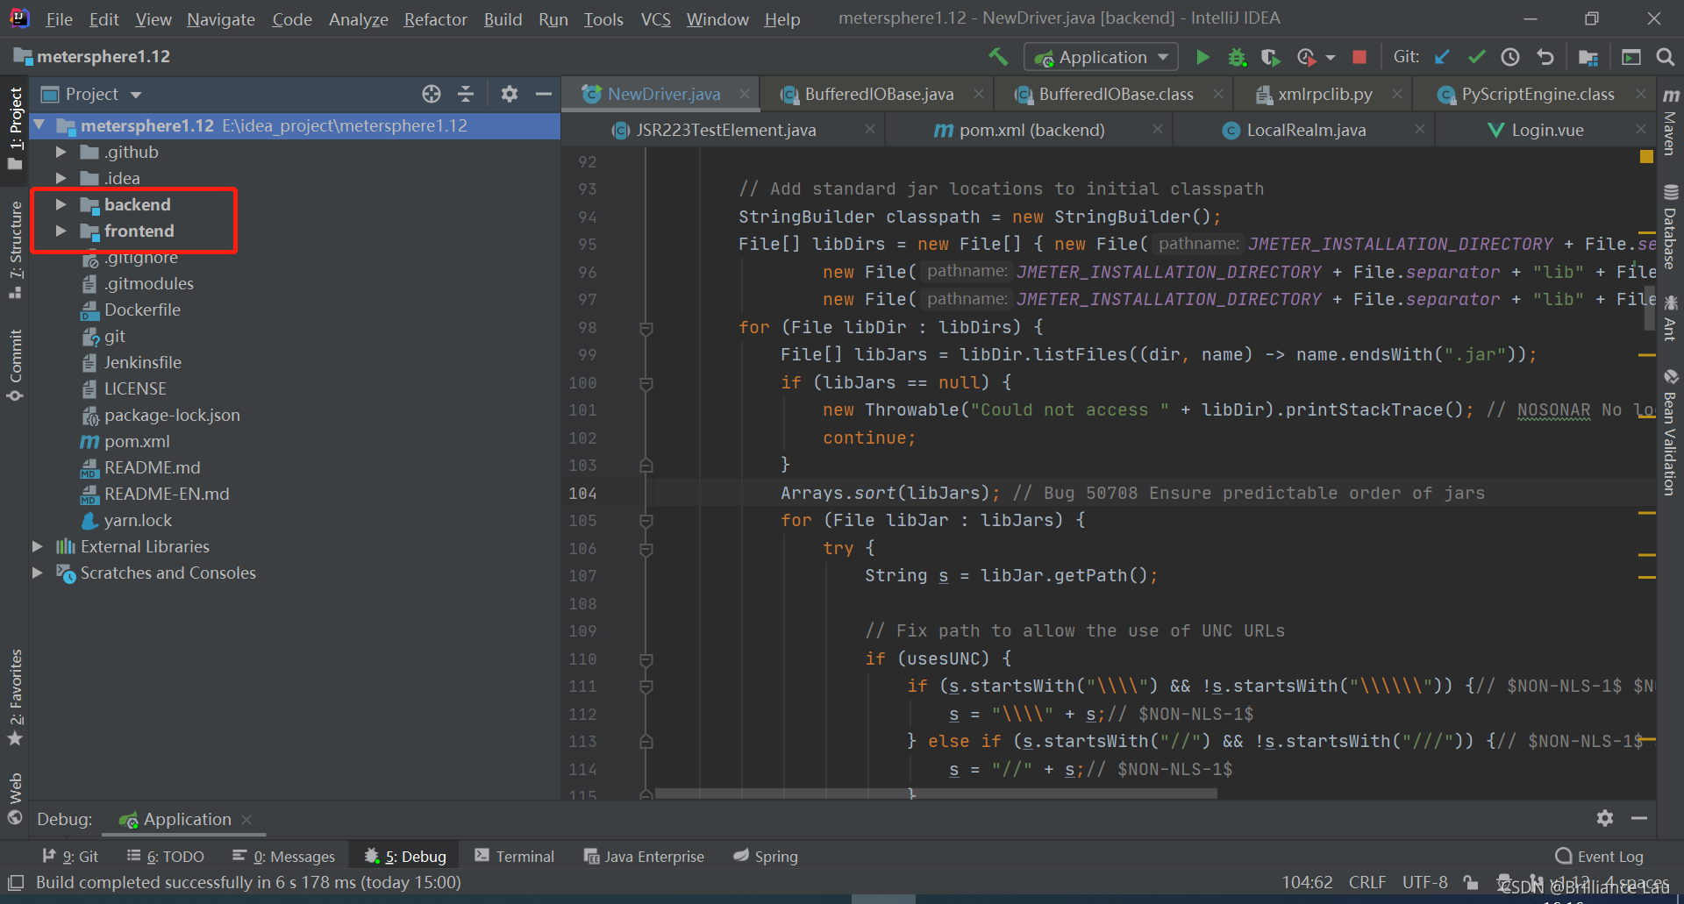Expand the .idea folder
The width and height of the screenshot is (1684, 904).
click(x=61, y=178)
